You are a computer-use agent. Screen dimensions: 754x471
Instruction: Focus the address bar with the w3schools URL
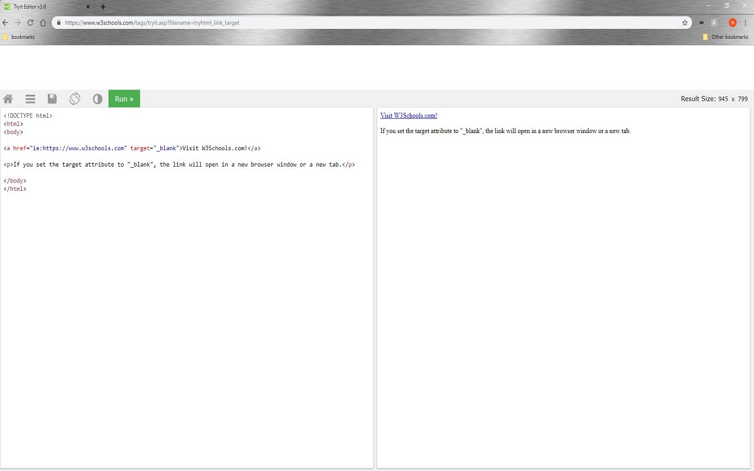(x=371, y=22)
